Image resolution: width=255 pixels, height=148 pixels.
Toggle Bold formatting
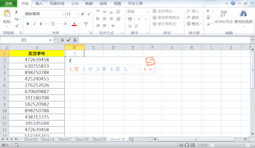point(28,24)
